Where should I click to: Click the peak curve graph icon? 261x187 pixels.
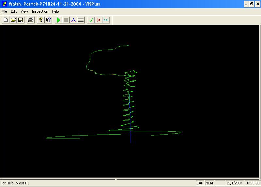coord(73,20)
